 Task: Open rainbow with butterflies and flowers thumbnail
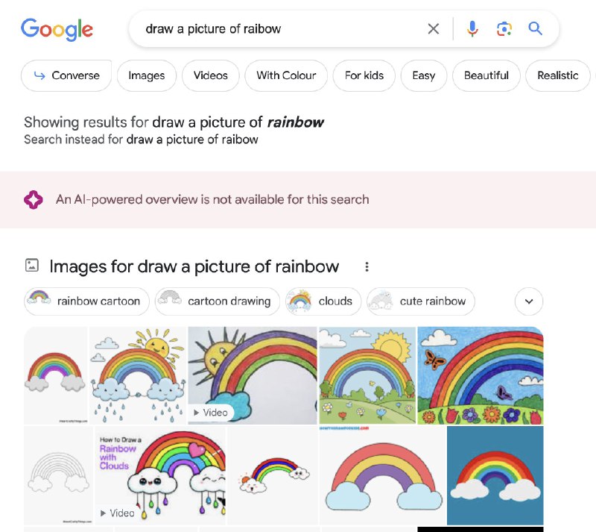click(x=481, y=375)
